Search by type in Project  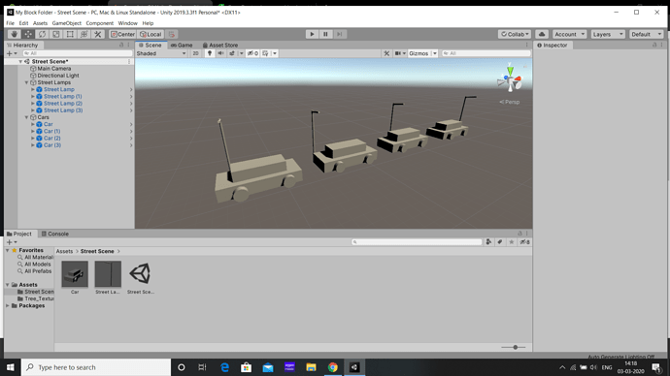[x=488, y=242]
